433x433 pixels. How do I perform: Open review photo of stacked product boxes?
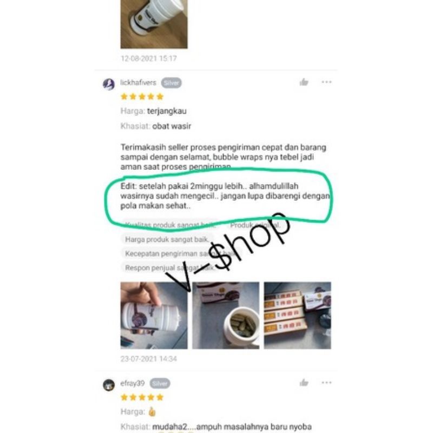298,316
